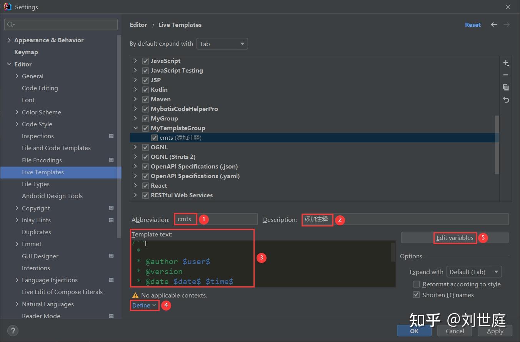Click the File Encodings project-level icon
This screenshot has height=342, width=520.
(x=112, y=160)
